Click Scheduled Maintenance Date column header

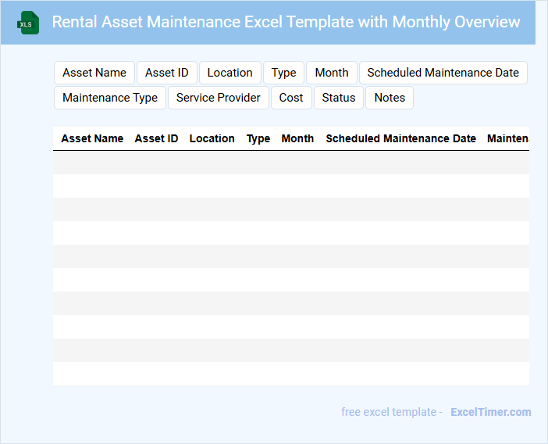pos(400,138)
